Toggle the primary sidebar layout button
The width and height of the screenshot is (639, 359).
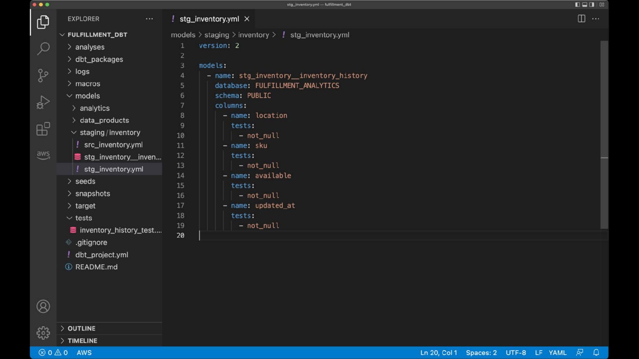coord(577,5)
